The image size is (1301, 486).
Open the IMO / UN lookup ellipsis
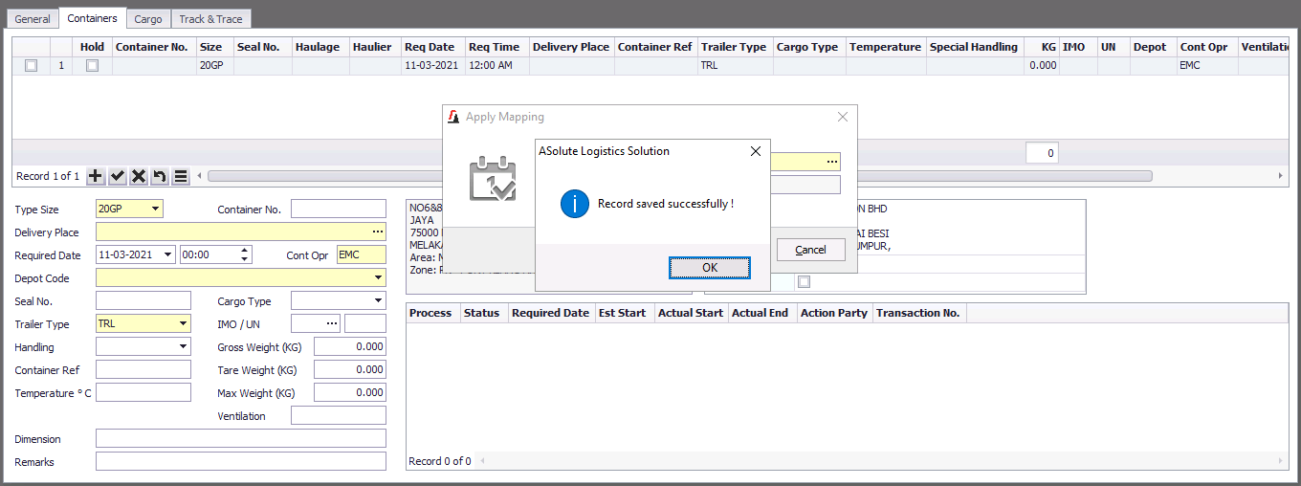(332, 324)
